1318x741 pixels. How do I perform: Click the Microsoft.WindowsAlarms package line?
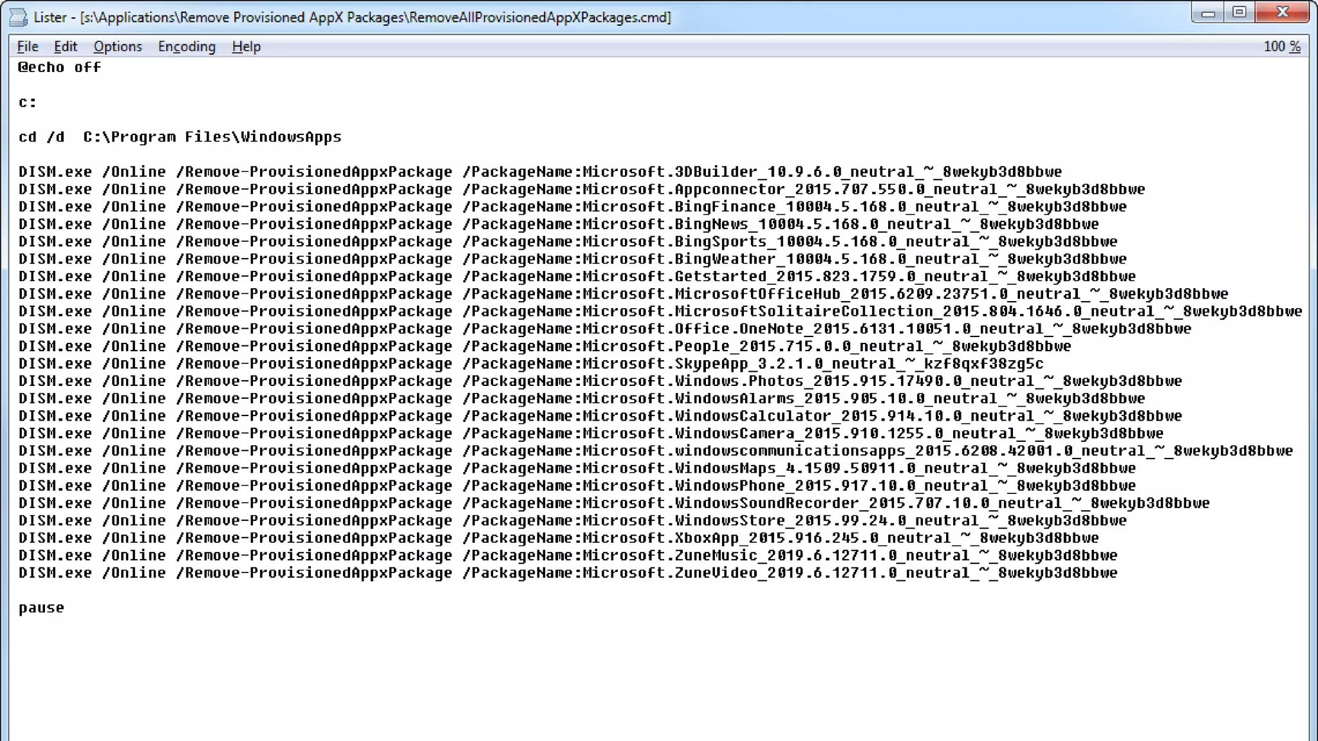pos(582,398)
